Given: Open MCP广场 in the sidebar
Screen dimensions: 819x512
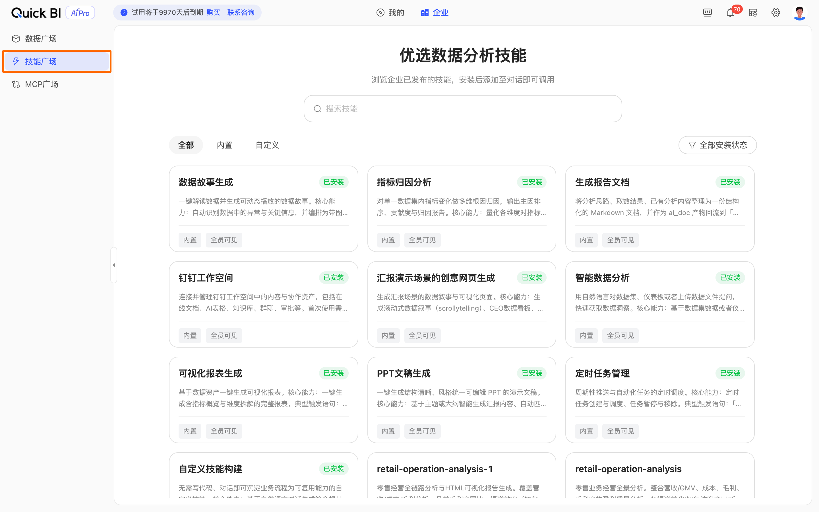Looking at the screenshot, I should pos(57,84).
